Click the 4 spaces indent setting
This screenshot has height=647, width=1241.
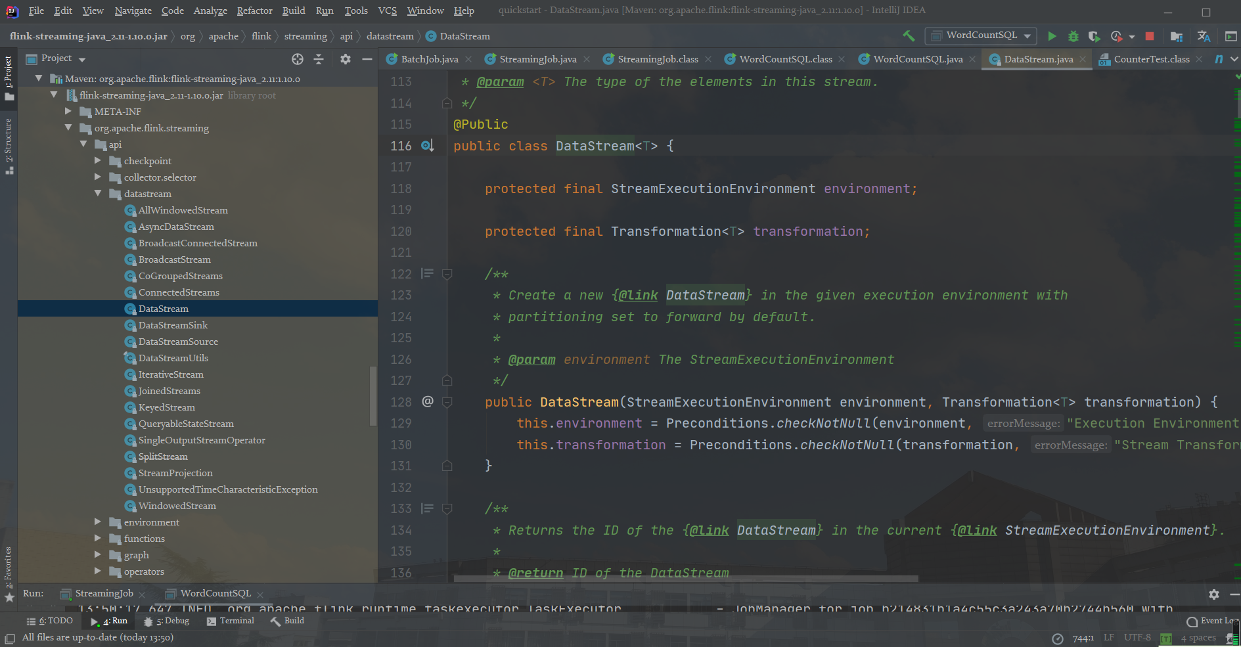(1198, 638)
